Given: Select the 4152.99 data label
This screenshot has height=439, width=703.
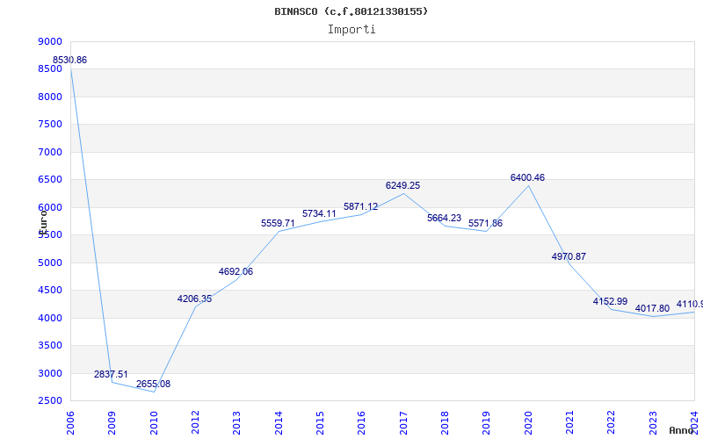Looking at the screenshot, I should (610, 301).
